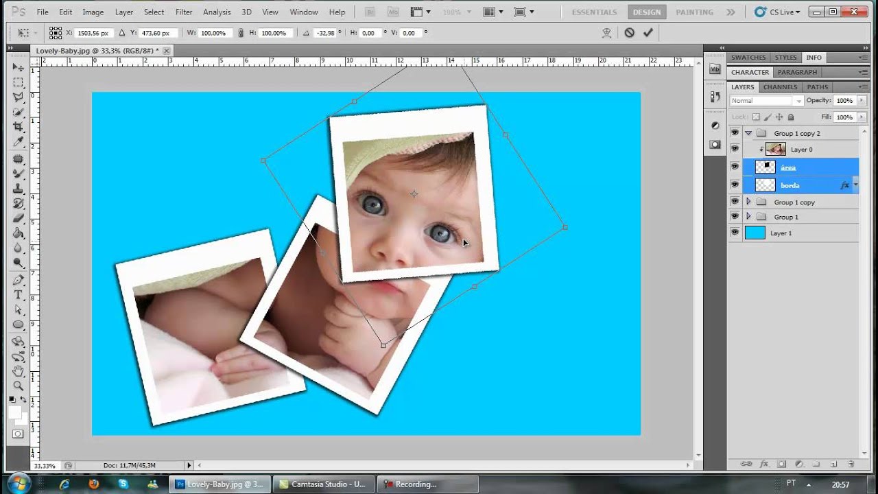Open the CS Live dropdown
878x494 pixels.
point(778,12)
